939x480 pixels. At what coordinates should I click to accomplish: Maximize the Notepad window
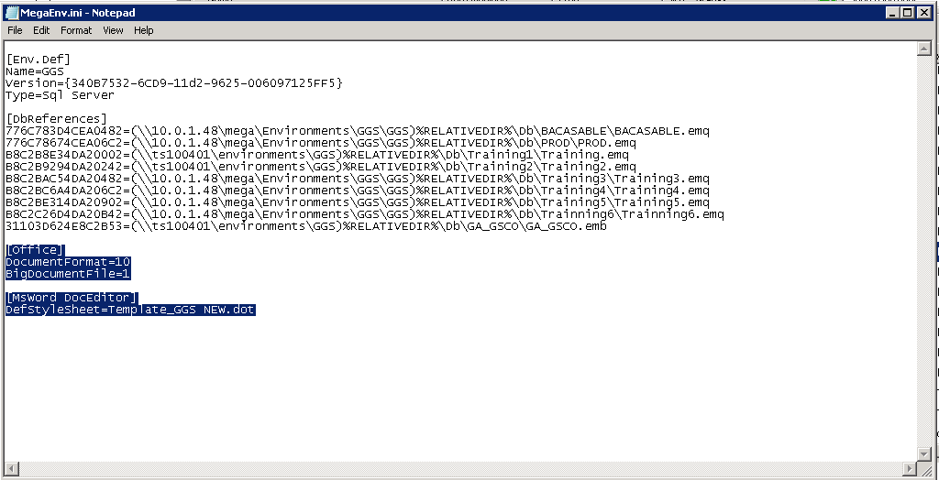(x=908, y=13)
